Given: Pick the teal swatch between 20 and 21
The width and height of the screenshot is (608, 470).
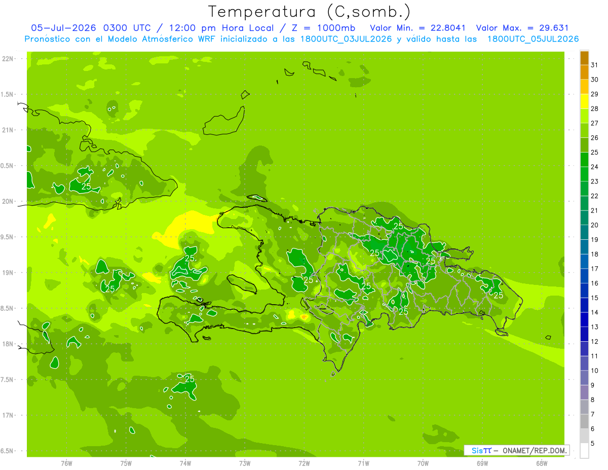Looking at the screenshot, I should 584,218.
